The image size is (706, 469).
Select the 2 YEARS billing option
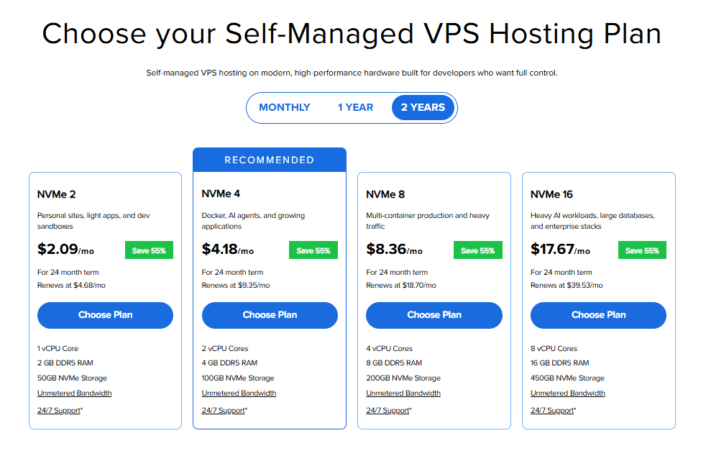pyautogui.click(x=423, y=107)
